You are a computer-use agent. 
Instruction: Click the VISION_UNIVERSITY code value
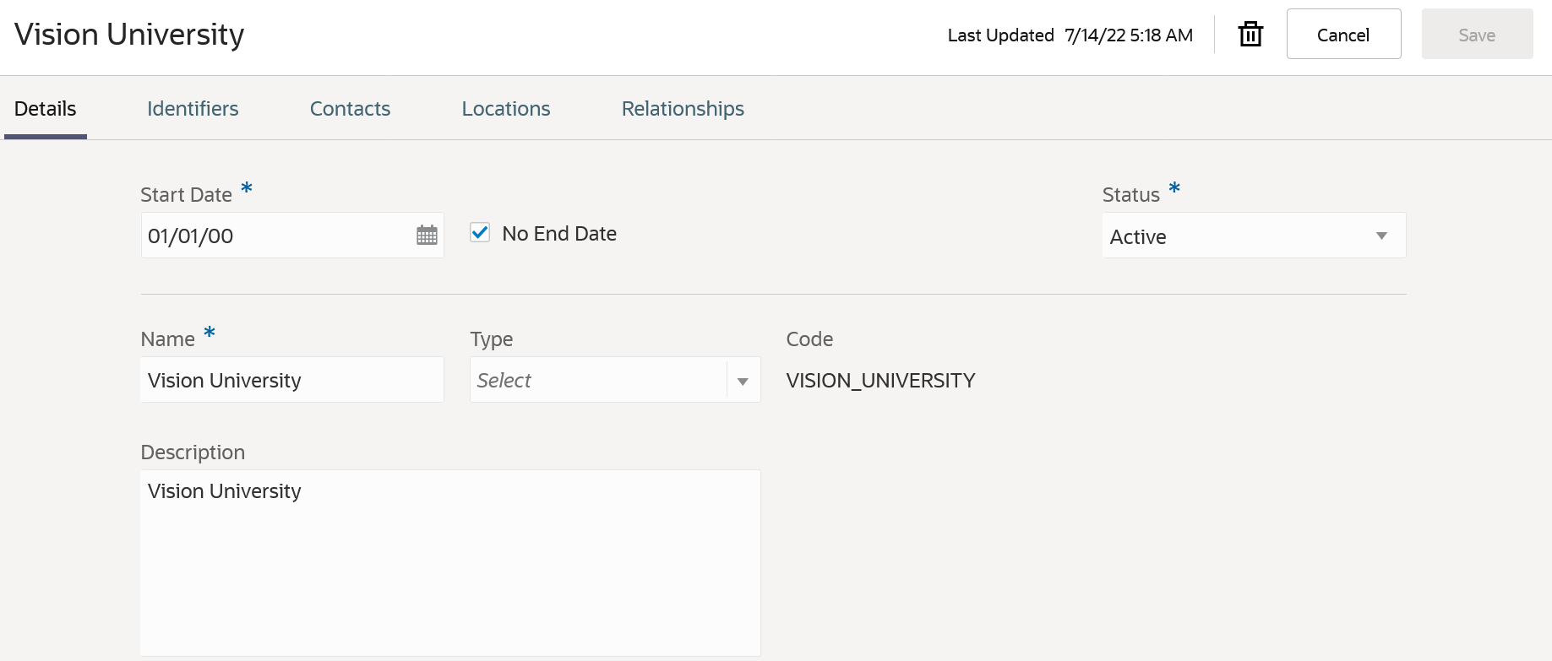[880, 381]
